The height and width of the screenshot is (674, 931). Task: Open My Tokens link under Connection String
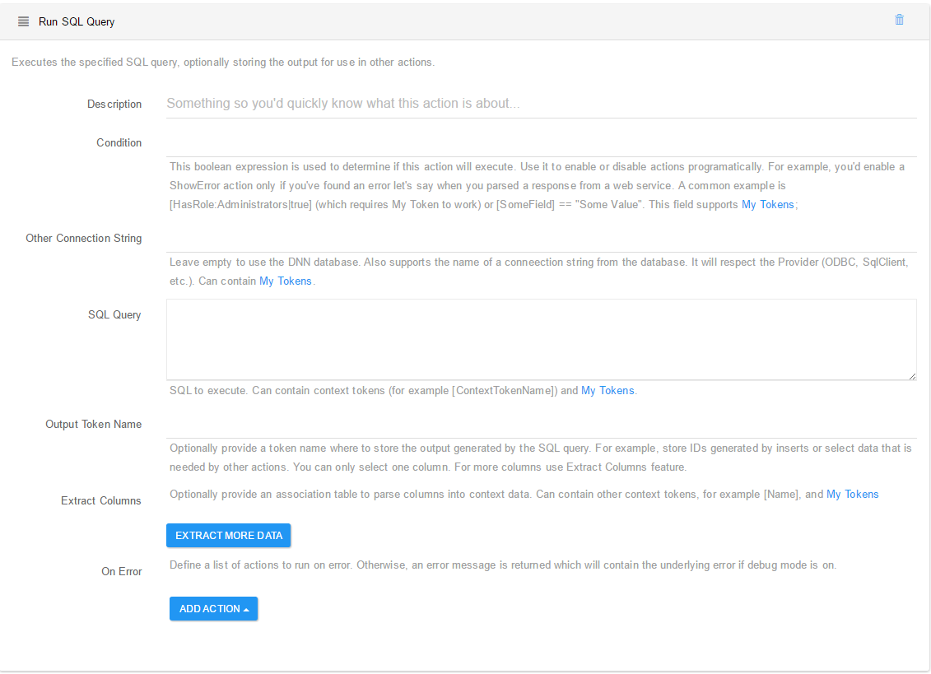pyautogui.click(x=285, y=281)
